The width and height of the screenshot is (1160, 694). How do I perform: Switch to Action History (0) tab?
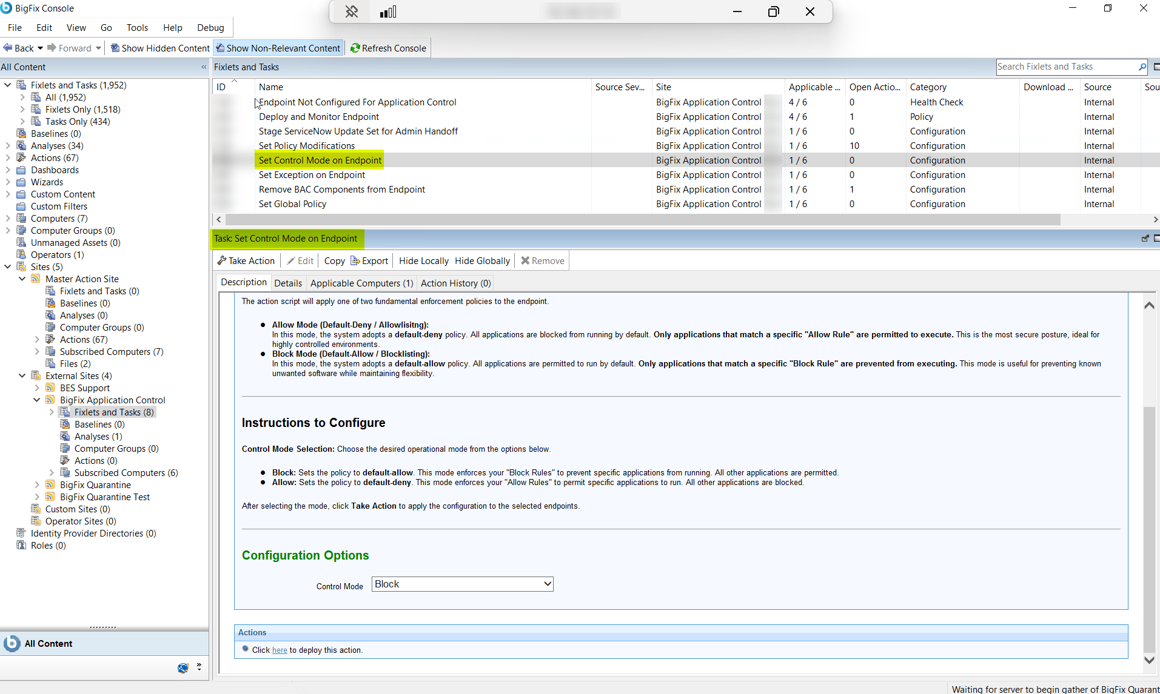point(456,283)
